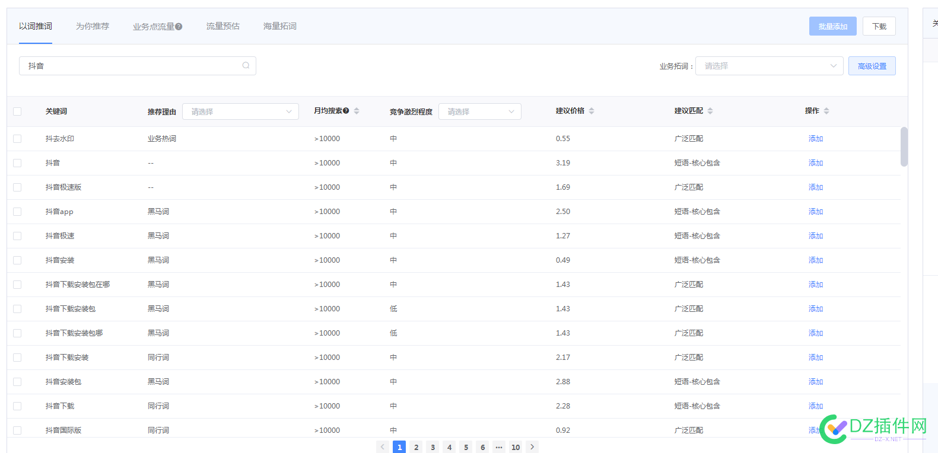Click the table's vertical scrollbar thumb
The width and height of the screenshot is (938, 453).
tap(904, 146)
